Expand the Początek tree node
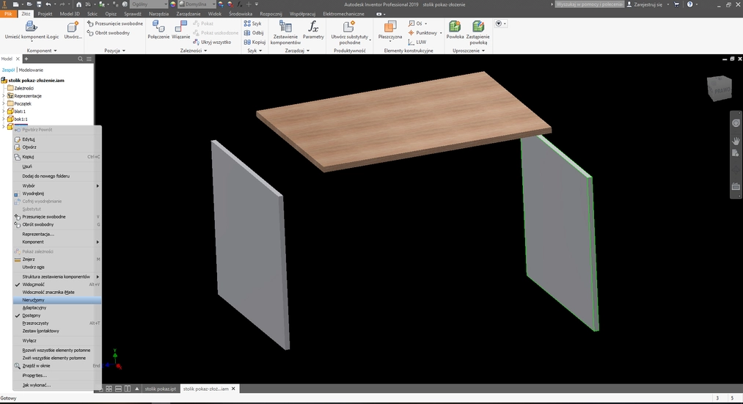 4,103
